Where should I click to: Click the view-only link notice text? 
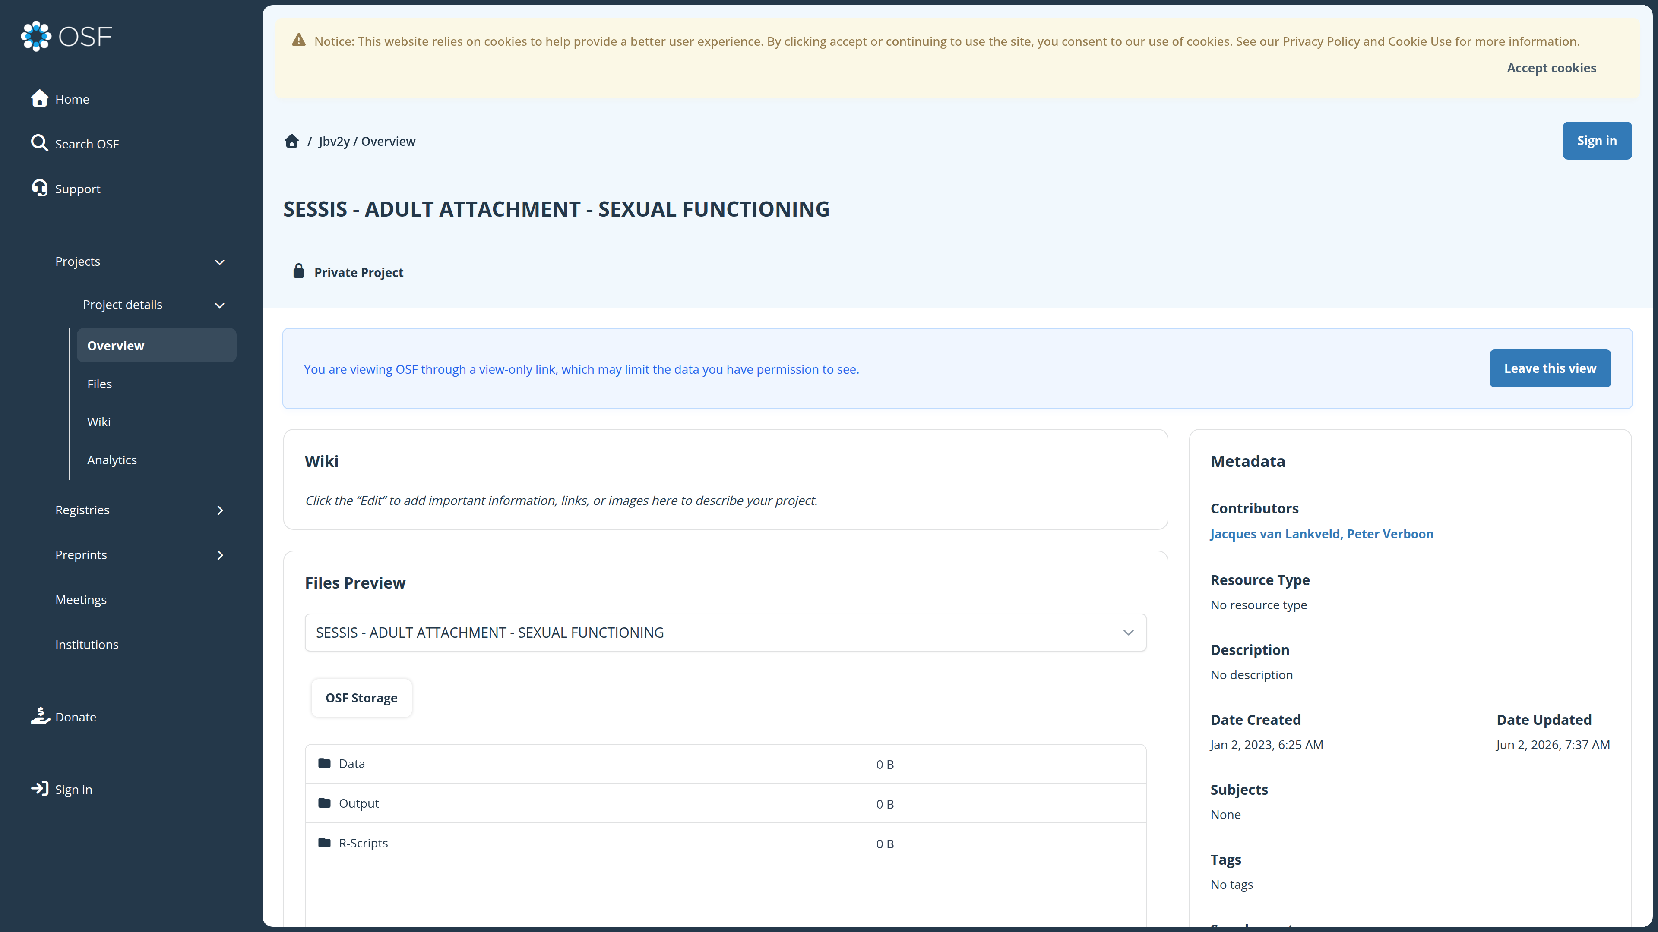pos(581,369)
